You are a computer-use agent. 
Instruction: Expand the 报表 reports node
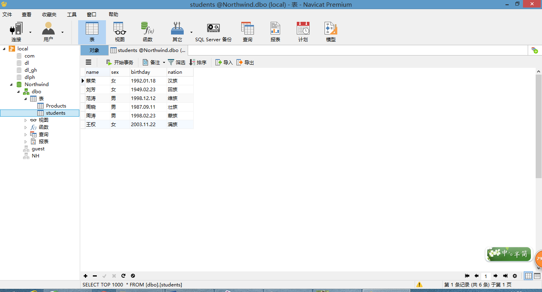click(x=26, y=142)
